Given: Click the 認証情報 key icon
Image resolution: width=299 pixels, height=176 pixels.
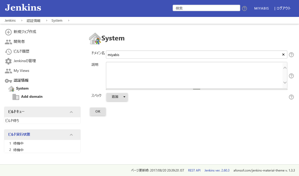Looking at the screenshot, I should pos(8,81).
